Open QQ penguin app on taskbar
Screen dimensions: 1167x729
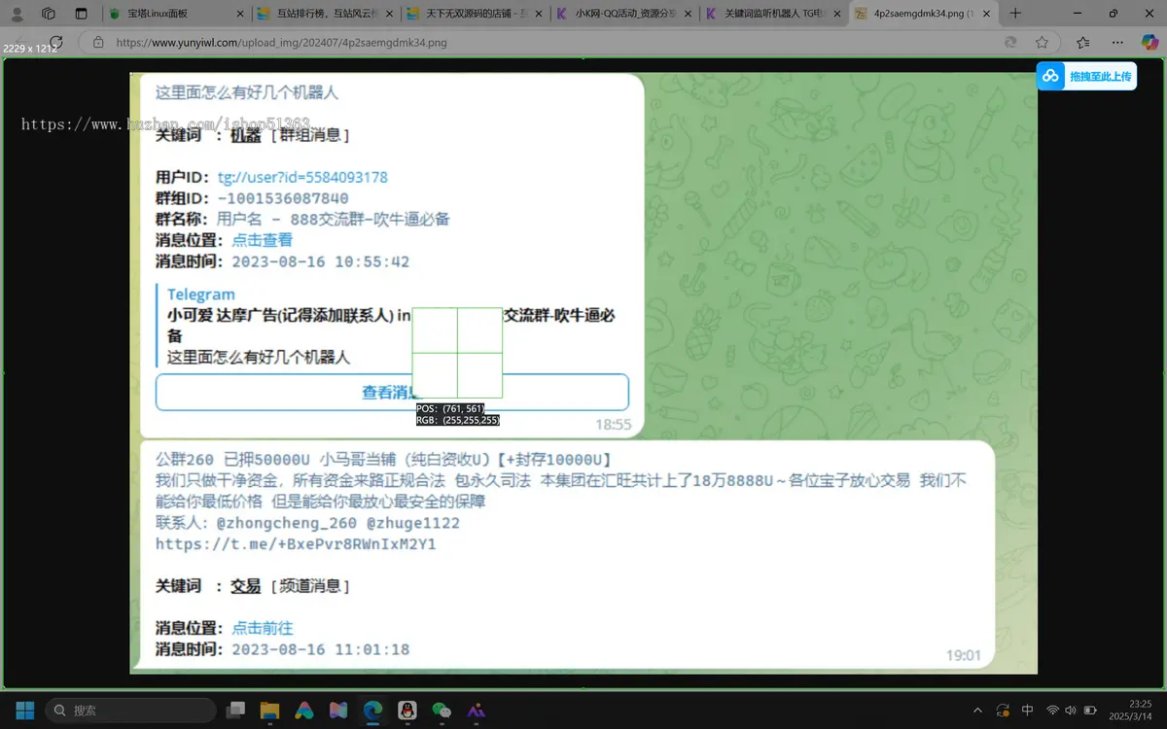tap(407, 711)
